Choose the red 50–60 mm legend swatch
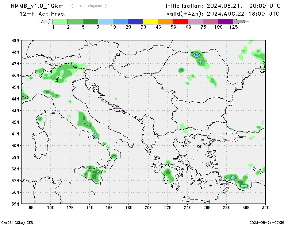Image resolution: width=292 pixels, height=225 pixels. coord(180,21)
